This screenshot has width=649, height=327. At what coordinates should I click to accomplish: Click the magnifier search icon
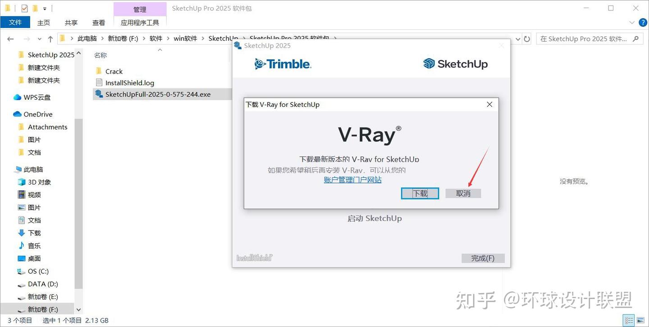636,39
